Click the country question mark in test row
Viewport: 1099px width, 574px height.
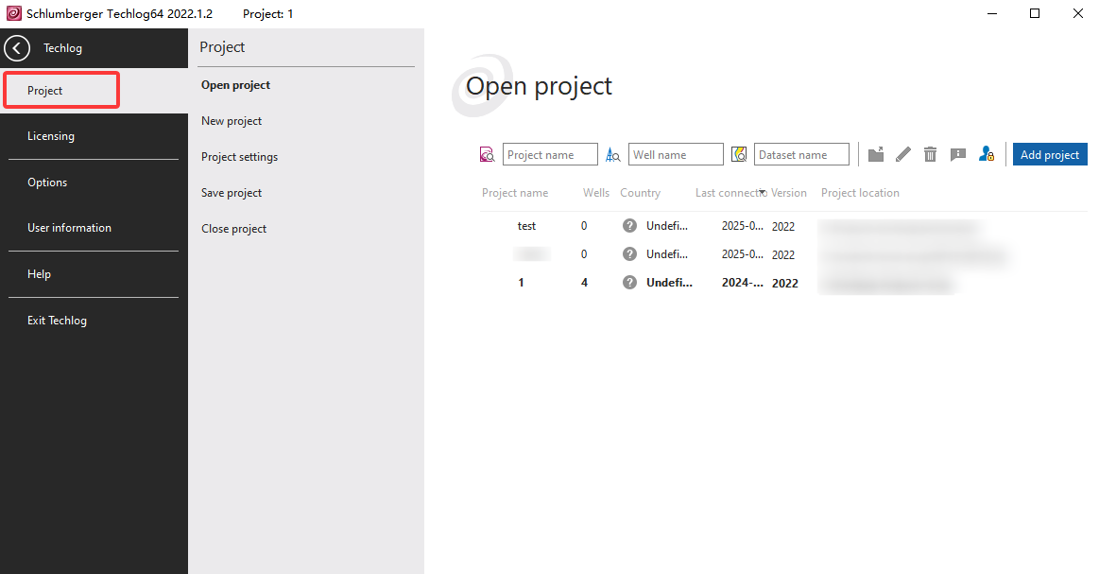click(x=630, y=226)
